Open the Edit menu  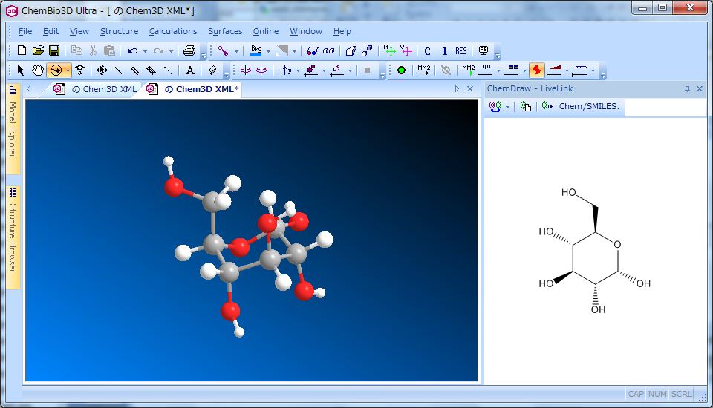(x=51, y=31)
